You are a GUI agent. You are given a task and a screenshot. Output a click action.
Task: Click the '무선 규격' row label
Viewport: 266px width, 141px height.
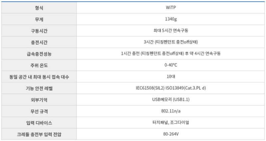(x=39, y=111)
